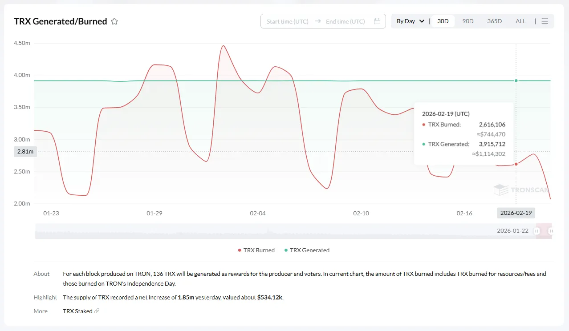Screen dimensions: 569x331
Task: Click the Highlight row label
Action: point(45,298)
